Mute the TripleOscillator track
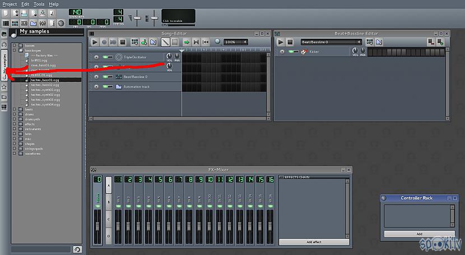This screenshot has width=465, height=255. (105, 57)
